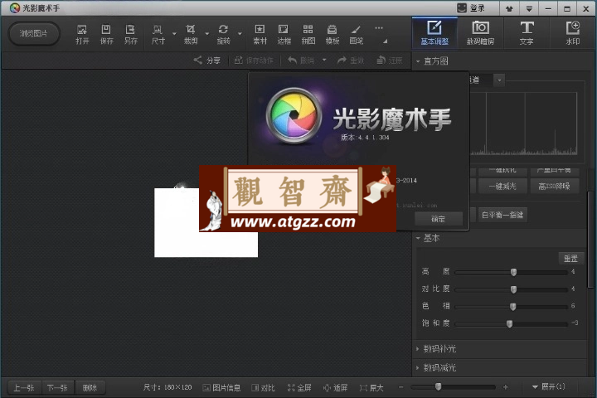The width and height of the screenshot is (597, 398).
Task: Click the 一键减光 button
Action: 502,187
